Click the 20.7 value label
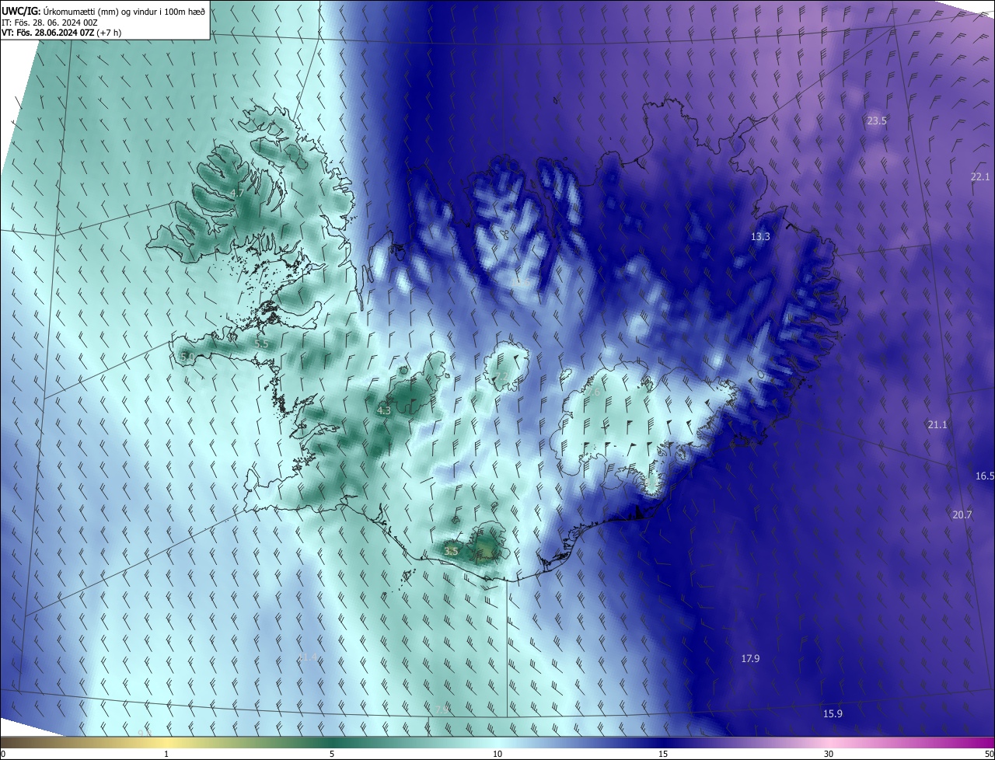This screenshot has width=995, height=760. point(962,514)
